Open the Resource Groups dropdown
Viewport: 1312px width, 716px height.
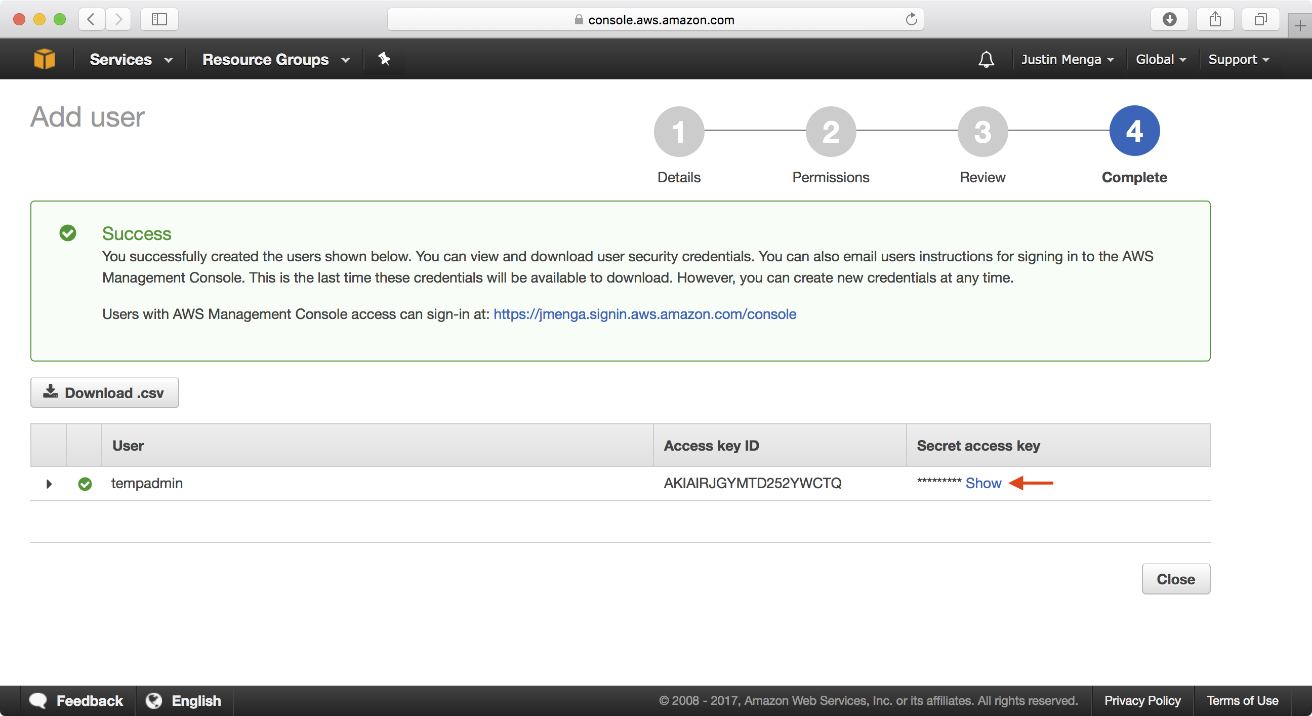(x=276, y=60)
